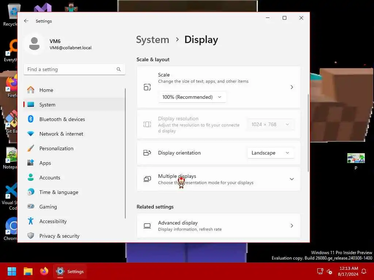Click 'Display information, refresh rate' text
374x280 pixels.
tap(190, 229)
